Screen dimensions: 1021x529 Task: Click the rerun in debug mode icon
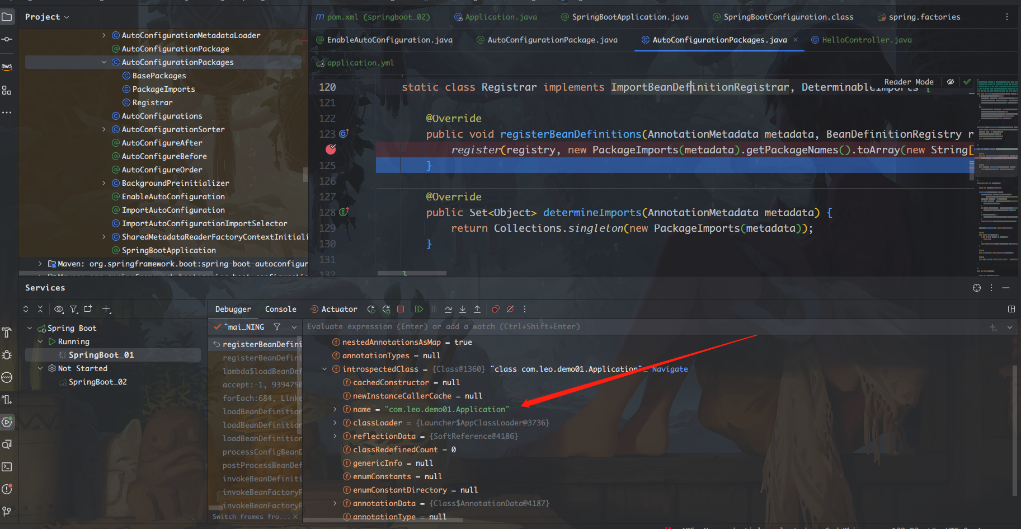[x=386, y=309]
